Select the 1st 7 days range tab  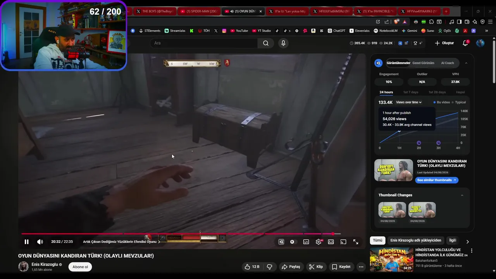(x=411, y=92)
